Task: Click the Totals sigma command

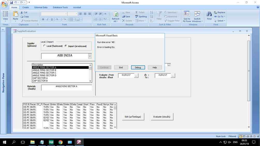Action: pyautogui.click(x=140, y=12)
